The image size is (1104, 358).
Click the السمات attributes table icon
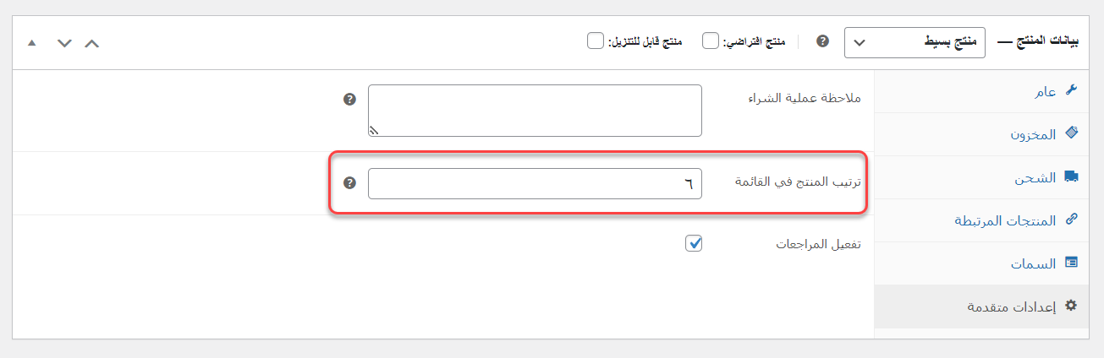coord(1071,263)
